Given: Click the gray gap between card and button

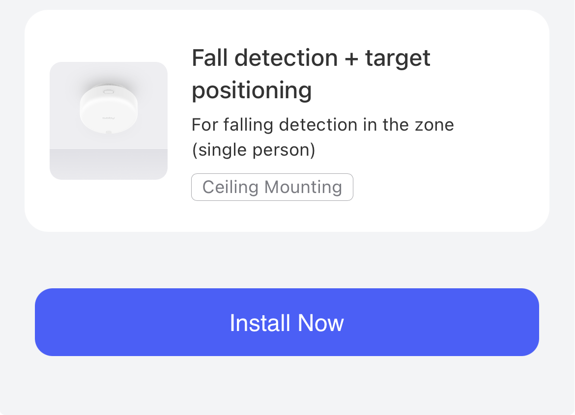Looking at the screenshot, I should (287, 260).
